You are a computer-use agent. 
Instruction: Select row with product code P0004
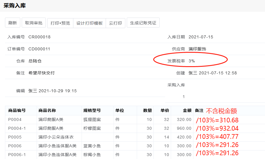(15, 119)
